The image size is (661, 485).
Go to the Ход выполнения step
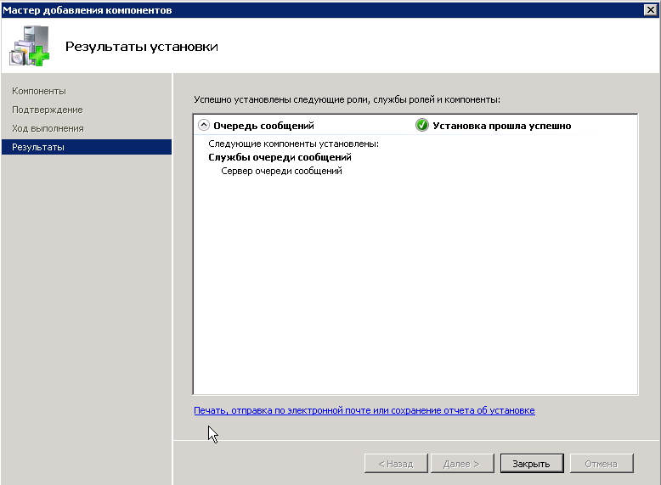48,128
